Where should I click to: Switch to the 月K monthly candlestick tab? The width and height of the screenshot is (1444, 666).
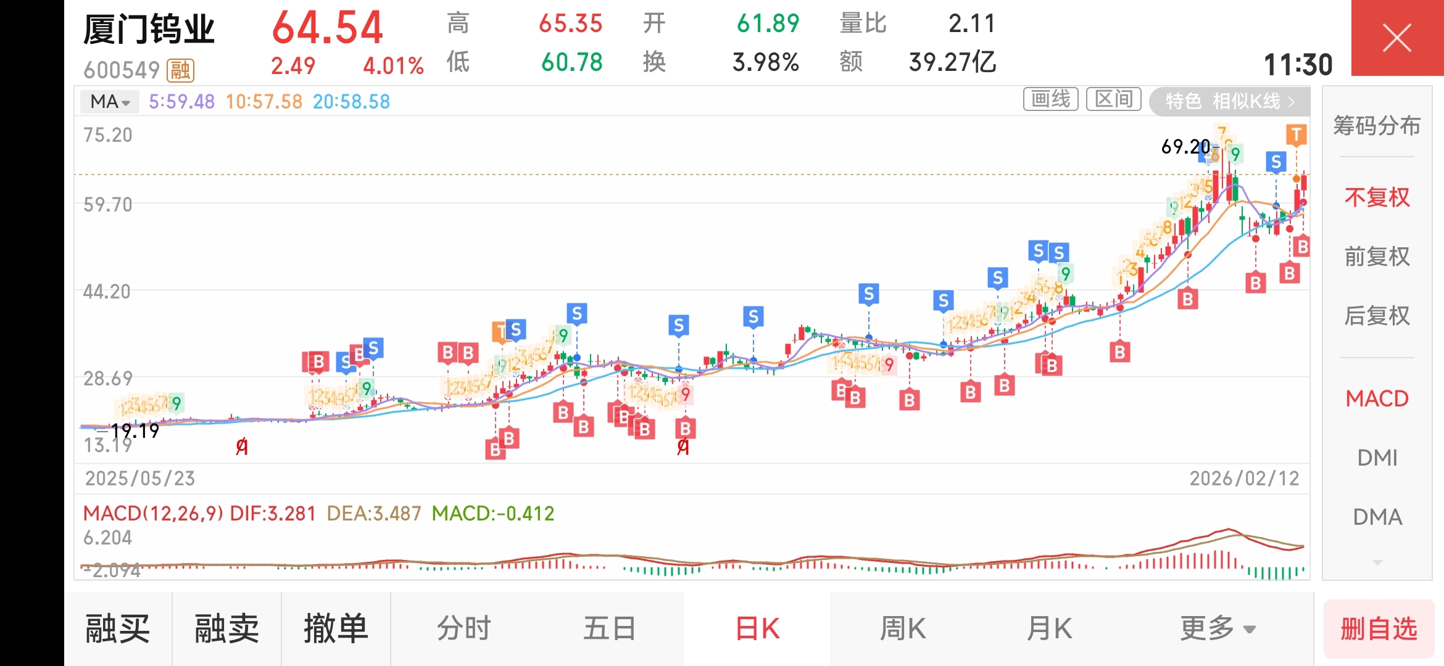click(x=1049, y=629)
